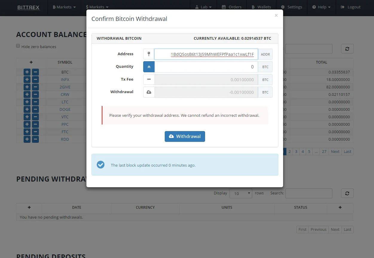Click plus deposit icon for FTC row
This screenshot has height=258, width=374.
(x=27, y=132)
